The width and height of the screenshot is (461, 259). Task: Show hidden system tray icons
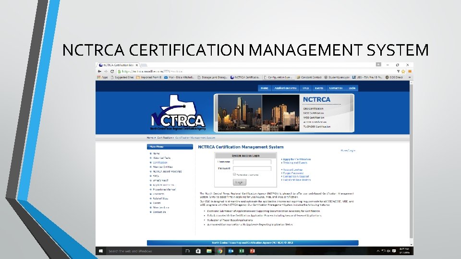coord(378,251)
